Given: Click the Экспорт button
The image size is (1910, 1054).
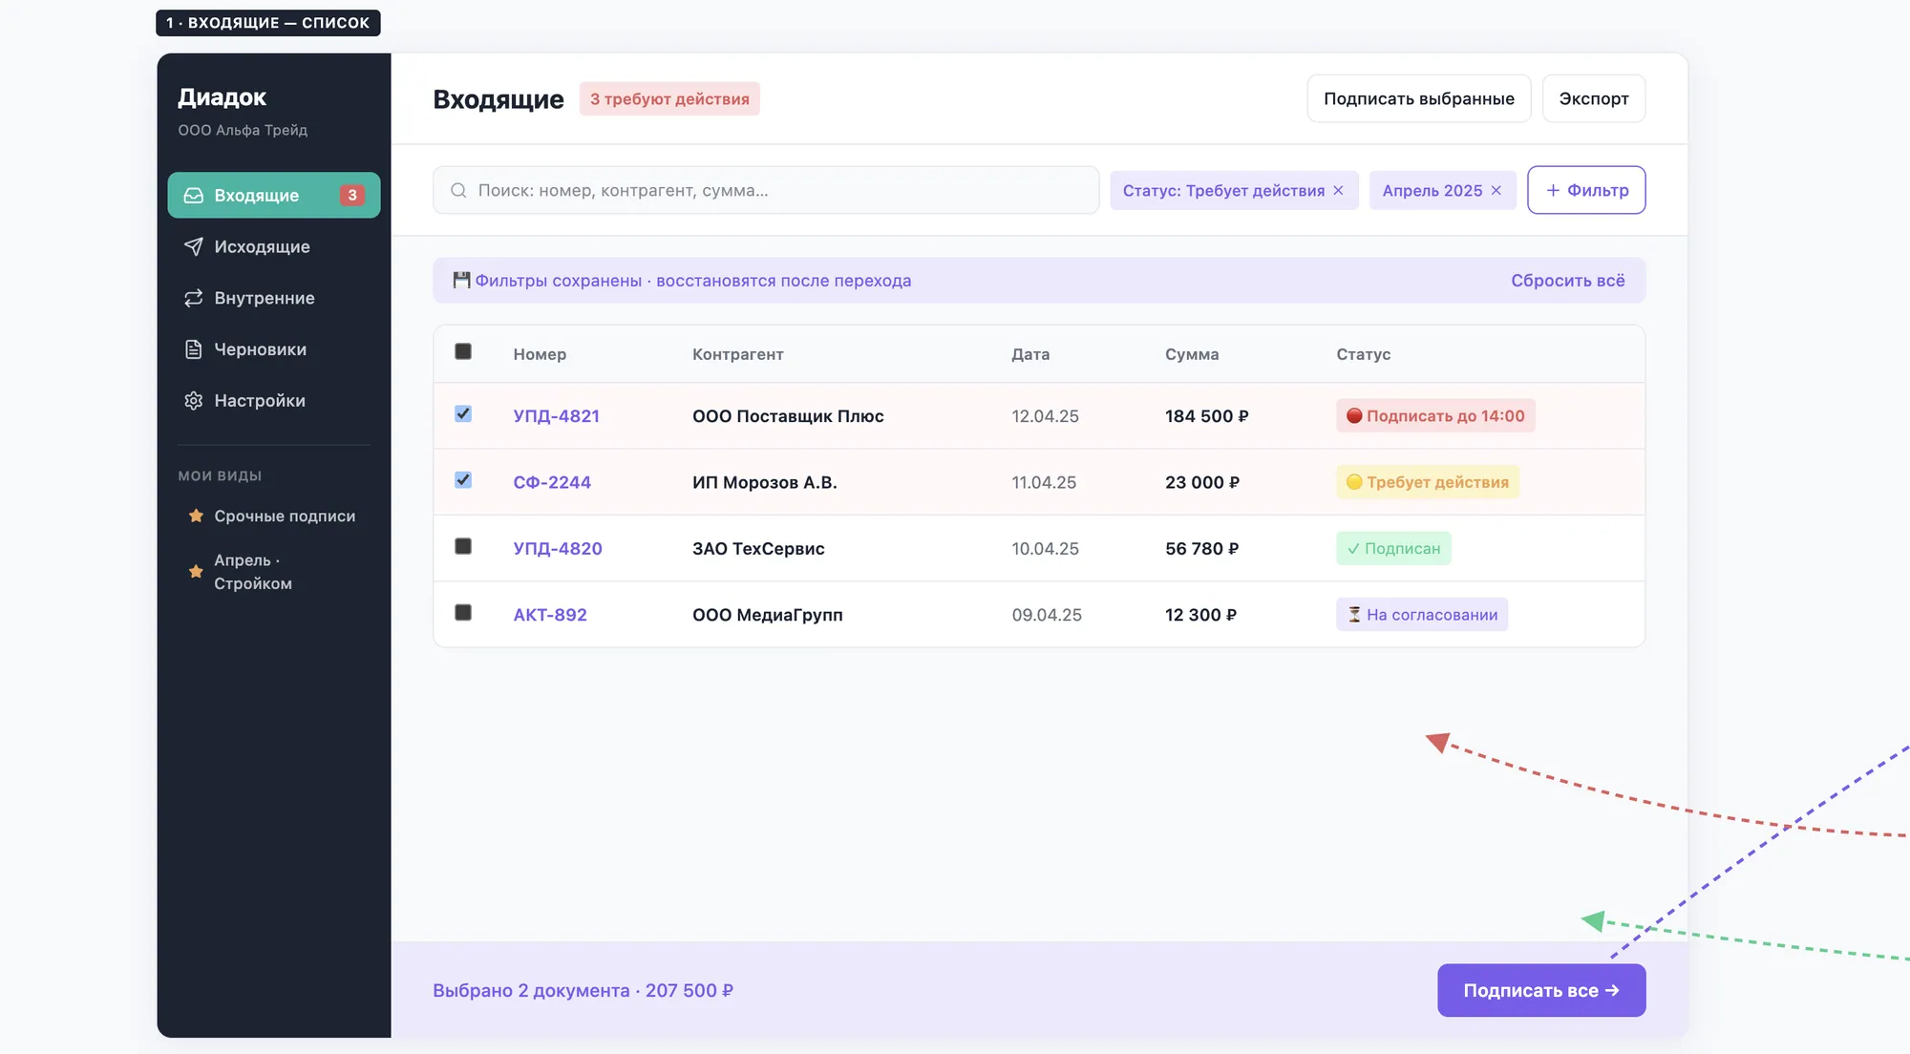Looking at the screenshot, I should [1594, 98].
